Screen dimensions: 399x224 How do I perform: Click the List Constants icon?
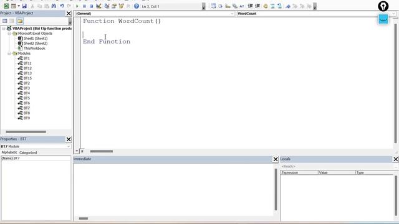(220, 6)
